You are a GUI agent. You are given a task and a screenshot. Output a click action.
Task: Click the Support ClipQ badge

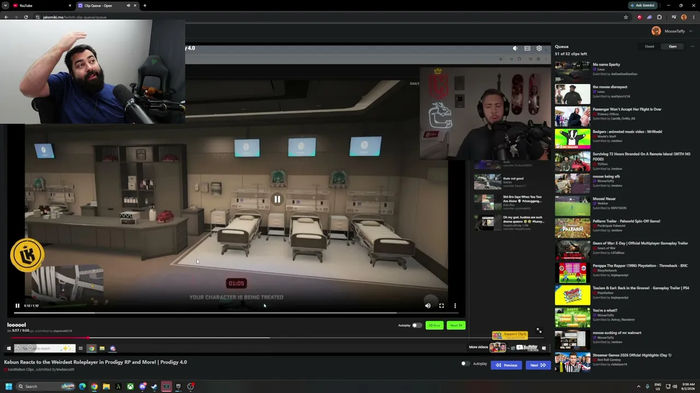click(x=510, y=335)
